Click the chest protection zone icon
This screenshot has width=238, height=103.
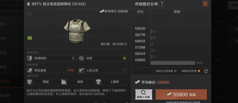tap(29, 82)
